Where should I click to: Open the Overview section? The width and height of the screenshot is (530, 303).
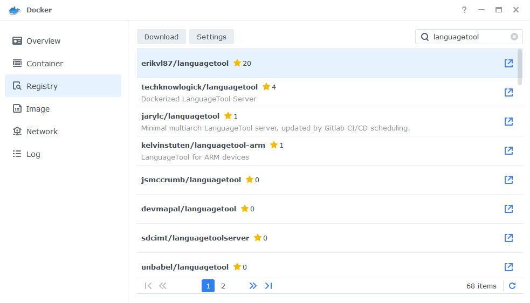pyautogui.click(x=63, y=41)
